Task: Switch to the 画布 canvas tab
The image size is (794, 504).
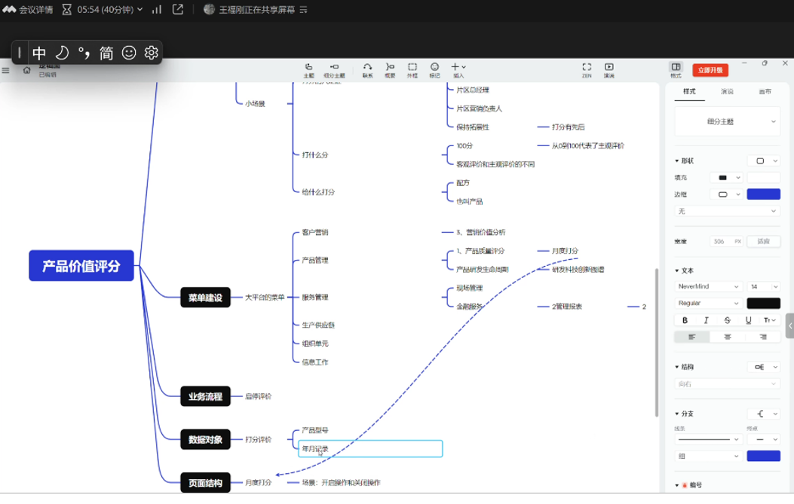Action: click(x=765, y=92)
